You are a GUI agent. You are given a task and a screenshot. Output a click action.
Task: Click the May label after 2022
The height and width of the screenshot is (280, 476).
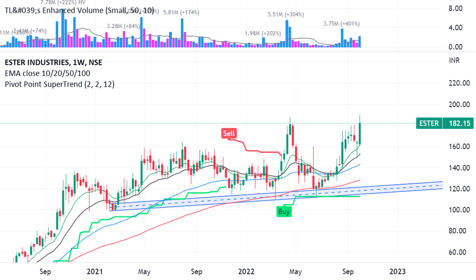(295, 272)
